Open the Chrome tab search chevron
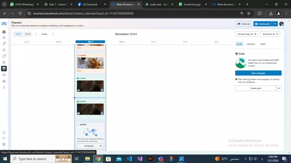This screenshot has height=163, width=291. [4, 4]
